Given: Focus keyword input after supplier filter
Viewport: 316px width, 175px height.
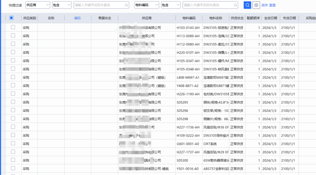Looking at the screenshot, I should [99, 5].
